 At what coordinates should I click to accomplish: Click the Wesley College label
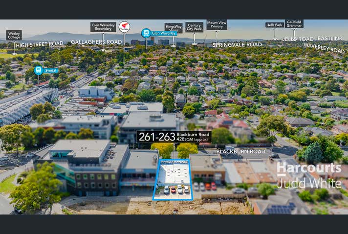click(14, 35)
